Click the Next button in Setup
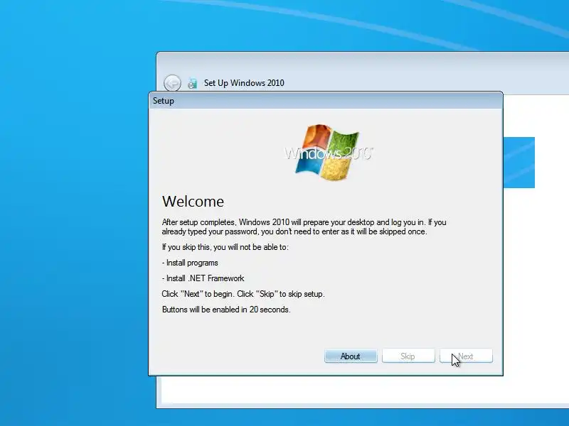569x426 pixels. click(466, 356)
